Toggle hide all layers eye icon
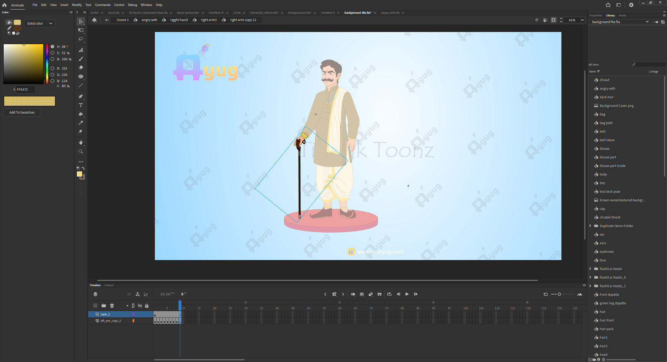Image resolution: width=667 pixels, height=362 pixels. pyautogui.click(x=140, y=306)
